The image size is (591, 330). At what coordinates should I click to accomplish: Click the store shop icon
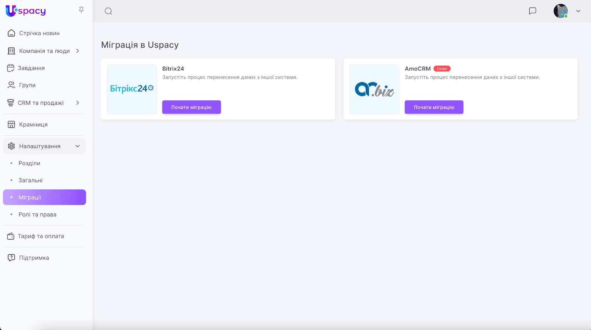pyautogui.click(x=11, y=125)
